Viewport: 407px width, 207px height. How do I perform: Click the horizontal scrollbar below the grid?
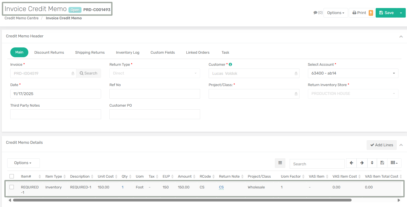click(182, 200)
